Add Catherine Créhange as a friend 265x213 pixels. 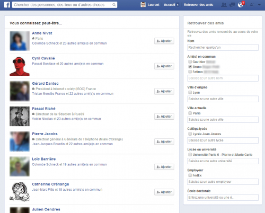pos(164,192)
